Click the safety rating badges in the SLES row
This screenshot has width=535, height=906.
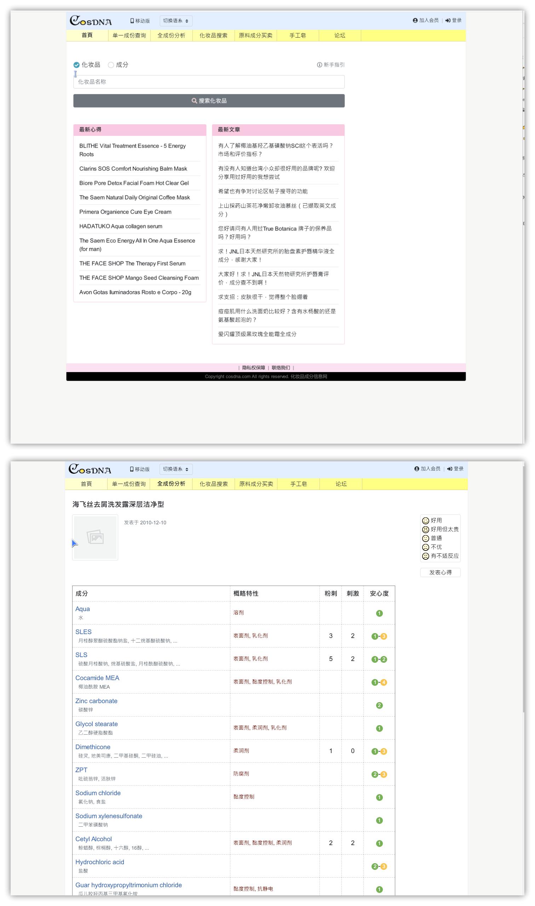(379, 636)
